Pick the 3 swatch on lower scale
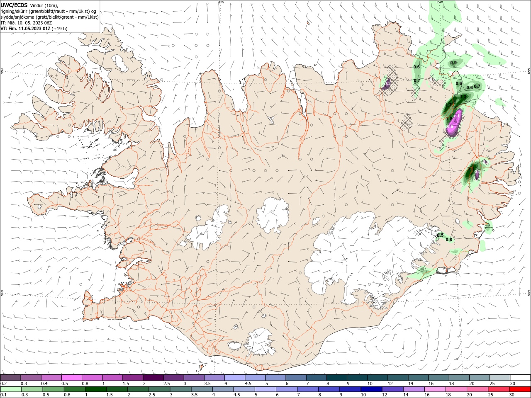531x398 pixels. [180, 389]
